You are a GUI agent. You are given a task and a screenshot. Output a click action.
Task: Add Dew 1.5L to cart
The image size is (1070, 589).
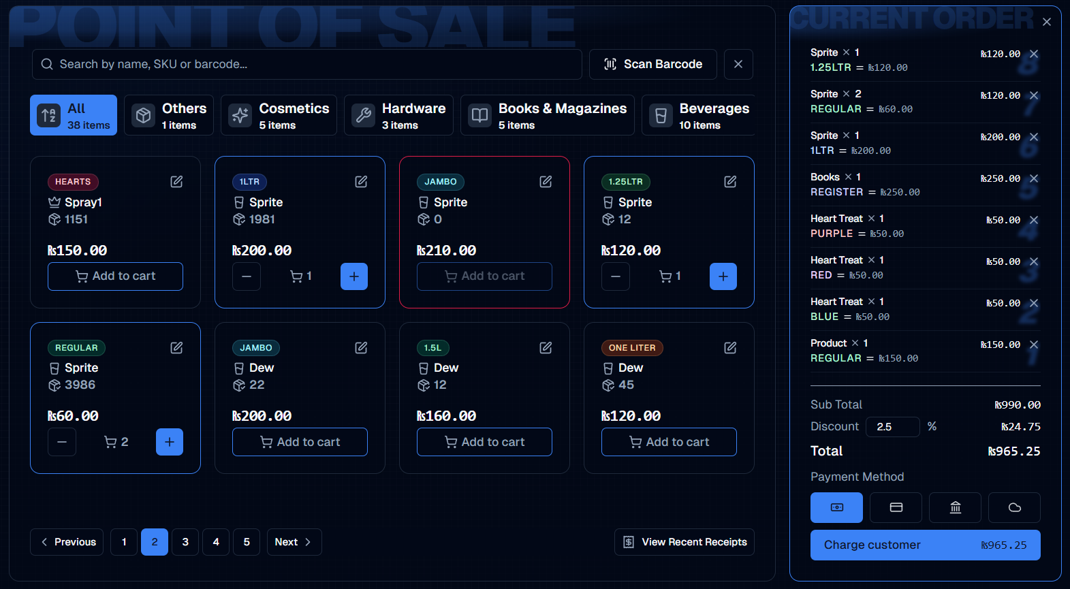click(484, 442)
